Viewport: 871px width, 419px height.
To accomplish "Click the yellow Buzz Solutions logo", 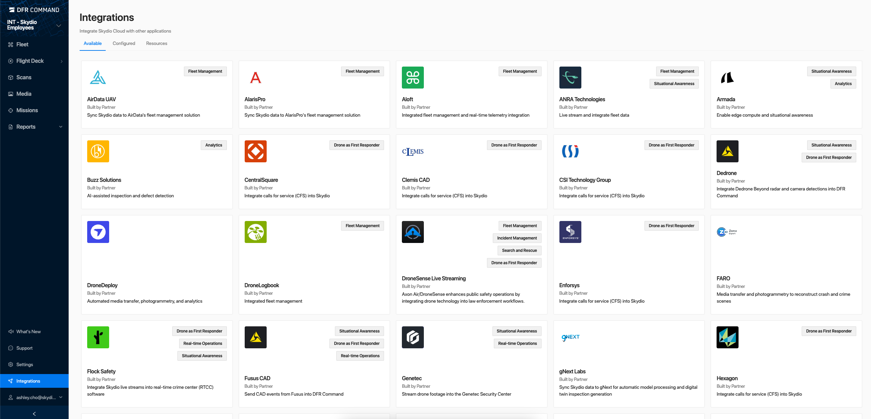I will point(98,151).
